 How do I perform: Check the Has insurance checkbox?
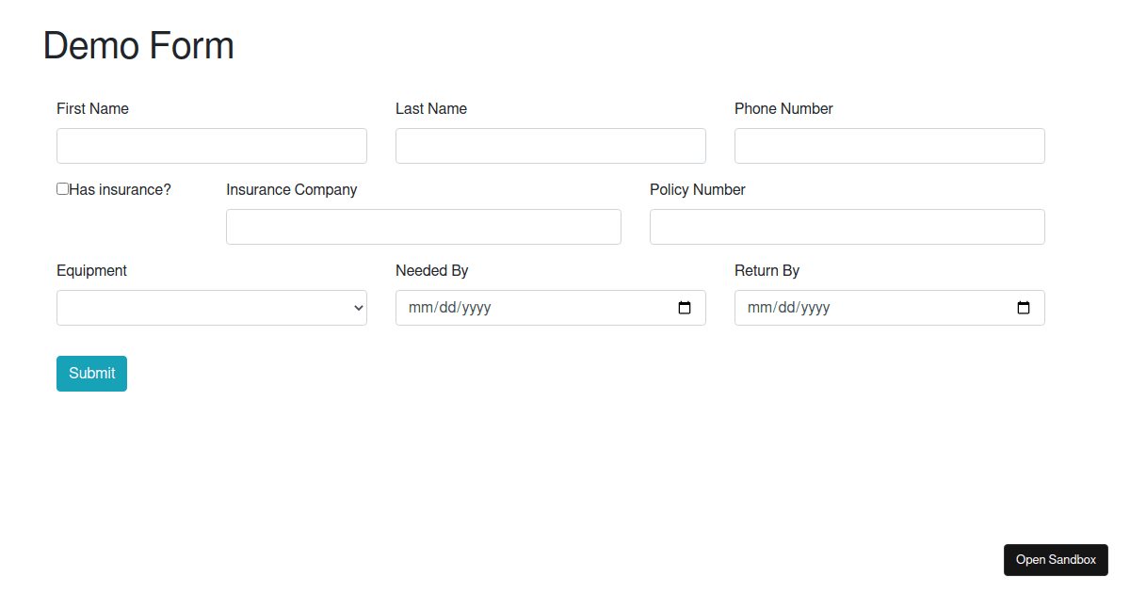(x=63, y=189)
